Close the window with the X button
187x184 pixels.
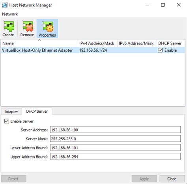pos(179,5)
